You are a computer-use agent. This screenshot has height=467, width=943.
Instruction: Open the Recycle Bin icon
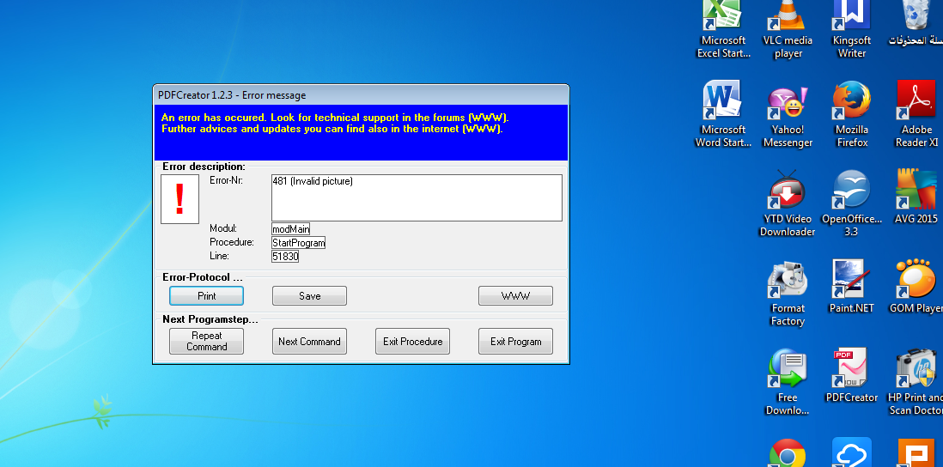click(x=916, y=23)
